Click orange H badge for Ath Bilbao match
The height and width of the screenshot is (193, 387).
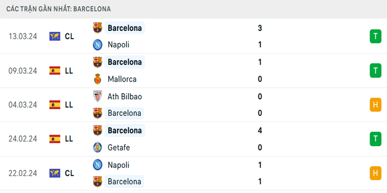click(375, 105)
